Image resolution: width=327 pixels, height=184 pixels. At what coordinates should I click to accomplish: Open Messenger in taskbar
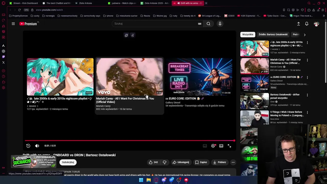coord(171,180)
